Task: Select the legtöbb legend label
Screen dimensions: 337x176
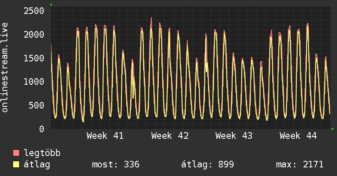Action: pyautogui.click(x=42, y=153)
